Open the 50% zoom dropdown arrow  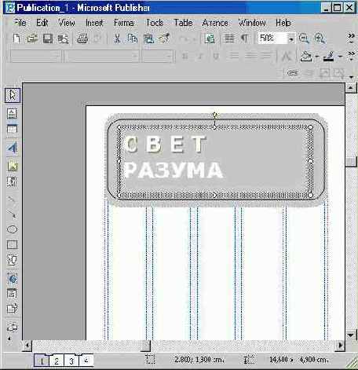(291, 39)
